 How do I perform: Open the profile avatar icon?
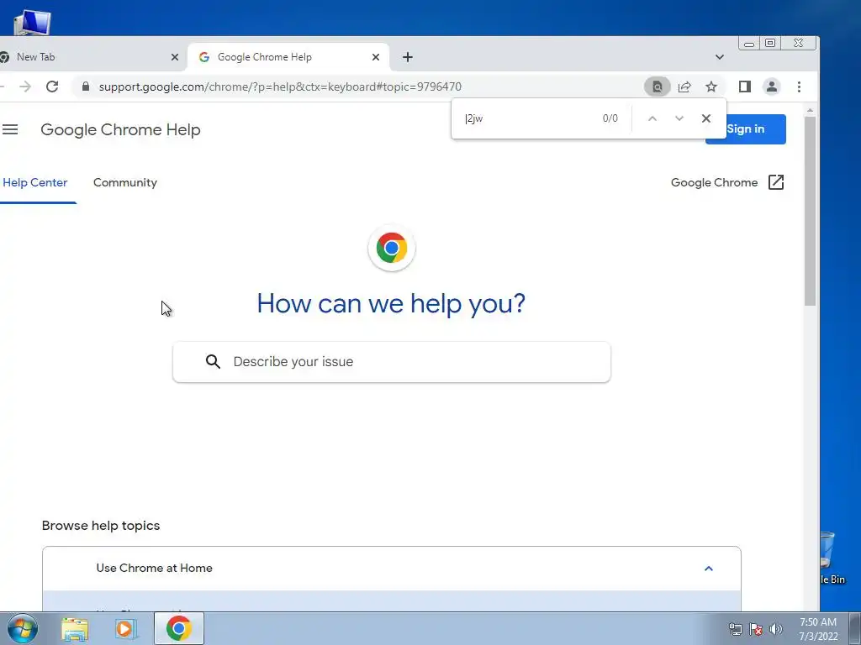(772, 87)
